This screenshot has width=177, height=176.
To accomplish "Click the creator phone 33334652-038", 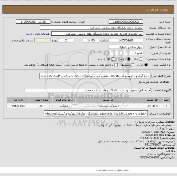I will 150,157.
